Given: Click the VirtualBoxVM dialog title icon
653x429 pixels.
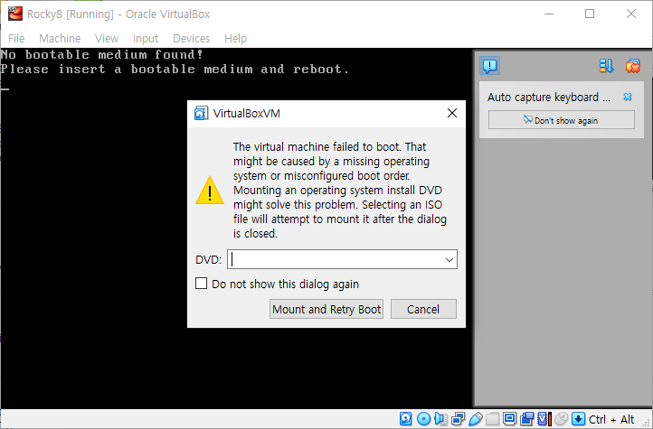Looking at the screenshot, I should click(201, 113).
